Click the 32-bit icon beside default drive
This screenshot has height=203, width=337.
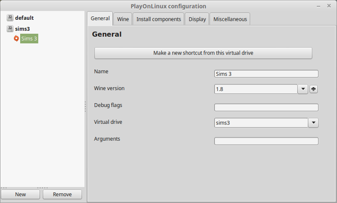click(10, 18)
